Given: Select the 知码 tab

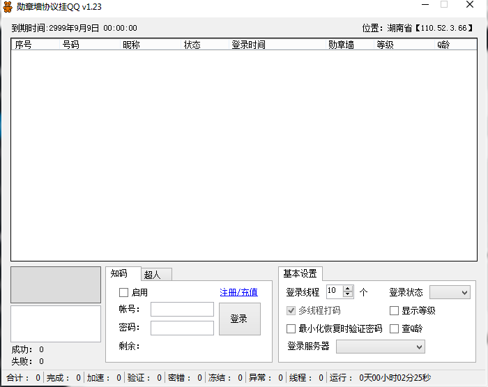Looking at the screenshot, I should coord(119,273).
